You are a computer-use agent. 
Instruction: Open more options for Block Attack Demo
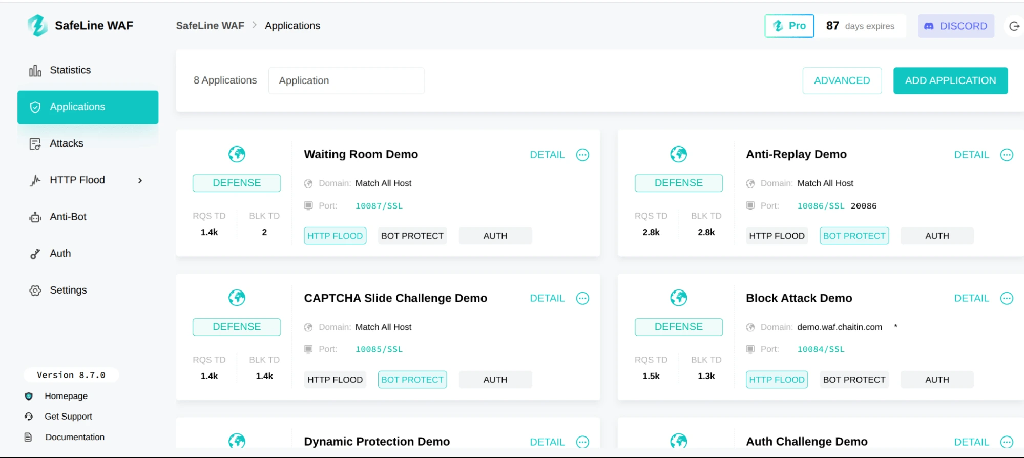point(1007,298)
